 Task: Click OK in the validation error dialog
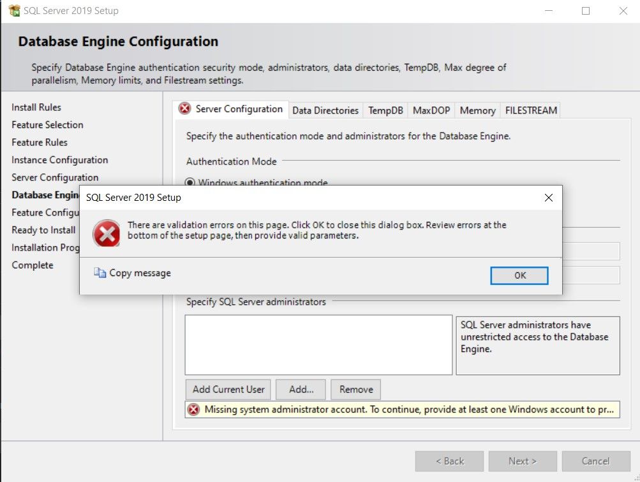(x=519, y=275)
